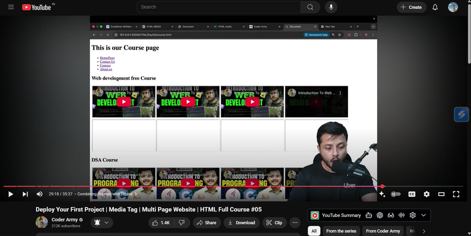This screenshot has width=471, height=236.
Task: Open the notifications bell in header
Action: point(435,7)
